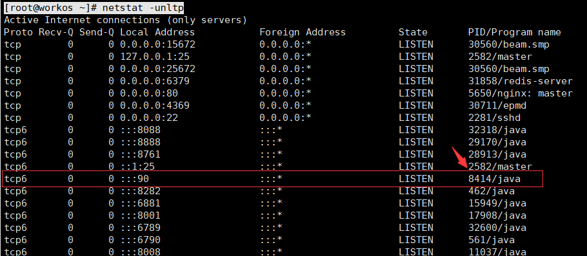Image resolution: width=587 pixels, height=256 pixels.
Task: Click local address ":::90"
Action: point(134,179)
